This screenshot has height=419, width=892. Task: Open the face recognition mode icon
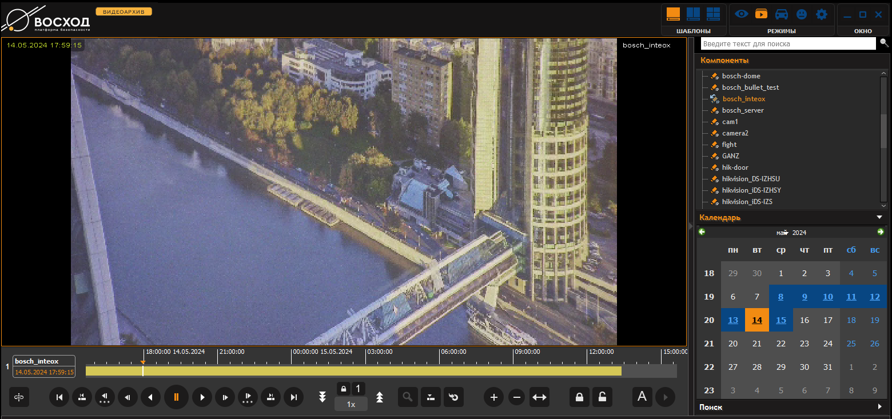802,14
